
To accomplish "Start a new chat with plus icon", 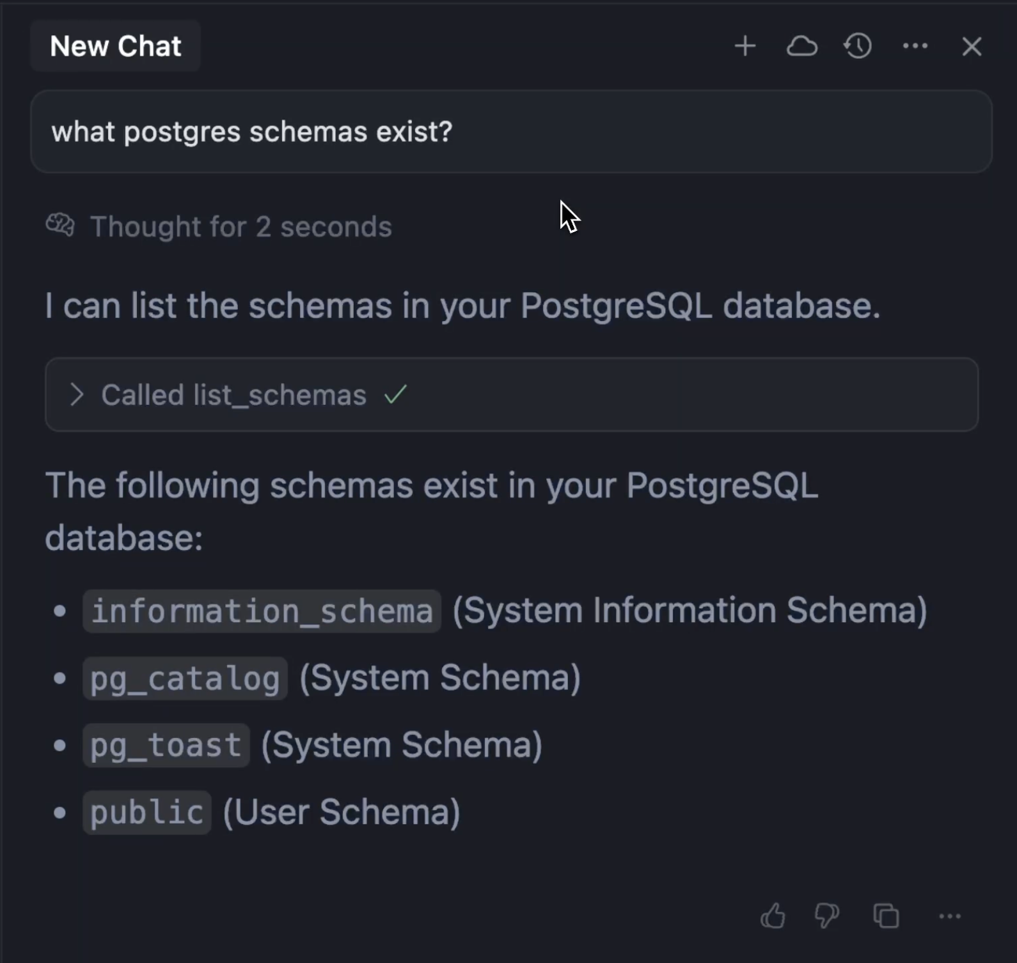I will tap(745, 46).
